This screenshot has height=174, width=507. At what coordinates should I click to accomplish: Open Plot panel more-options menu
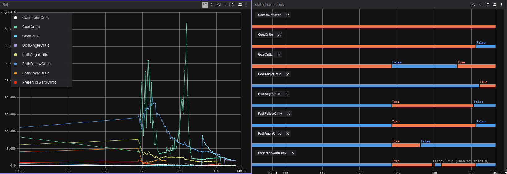(x=247, y=5)
